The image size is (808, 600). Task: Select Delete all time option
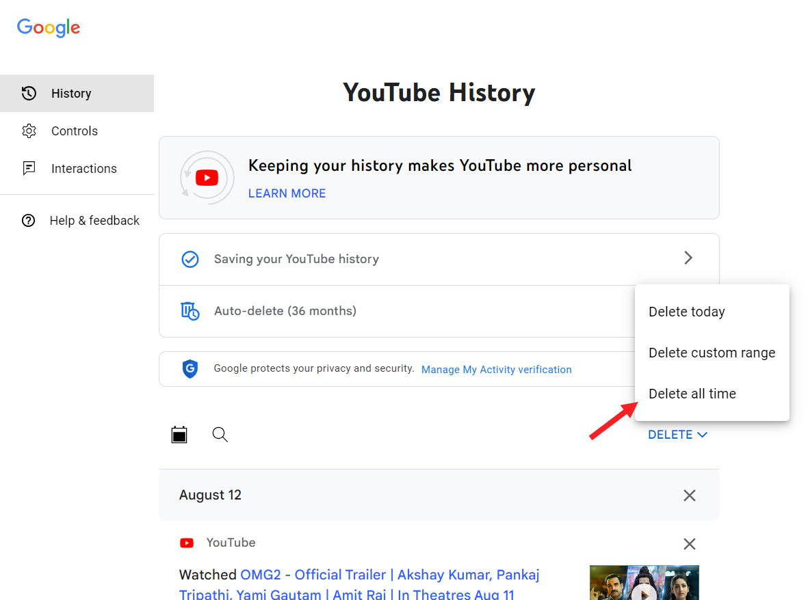[x=712, y=394]
